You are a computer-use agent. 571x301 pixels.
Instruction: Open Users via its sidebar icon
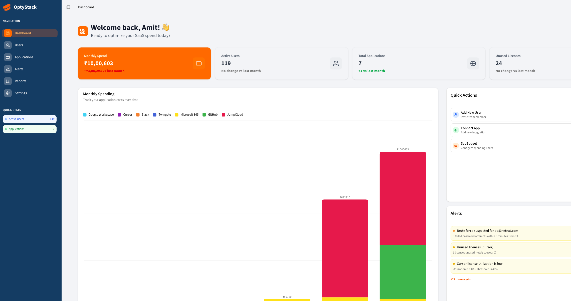coord(8,45)
